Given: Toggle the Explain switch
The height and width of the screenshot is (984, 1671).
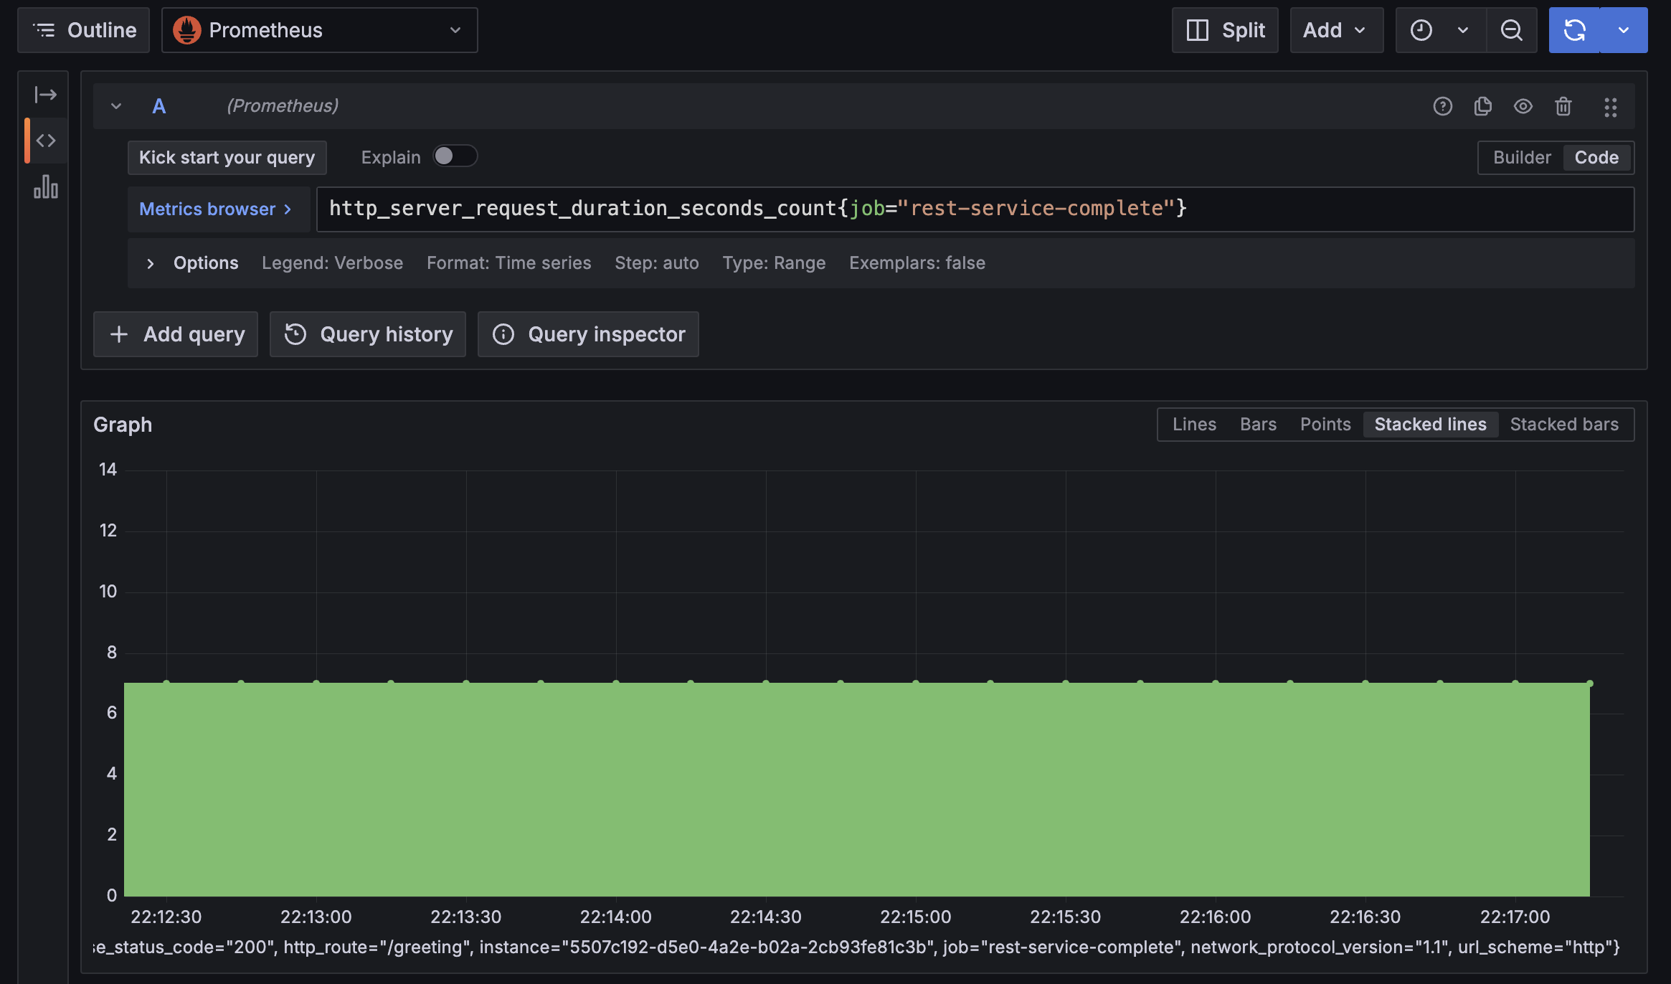Looking at the screenshot, I should [455, 156].
